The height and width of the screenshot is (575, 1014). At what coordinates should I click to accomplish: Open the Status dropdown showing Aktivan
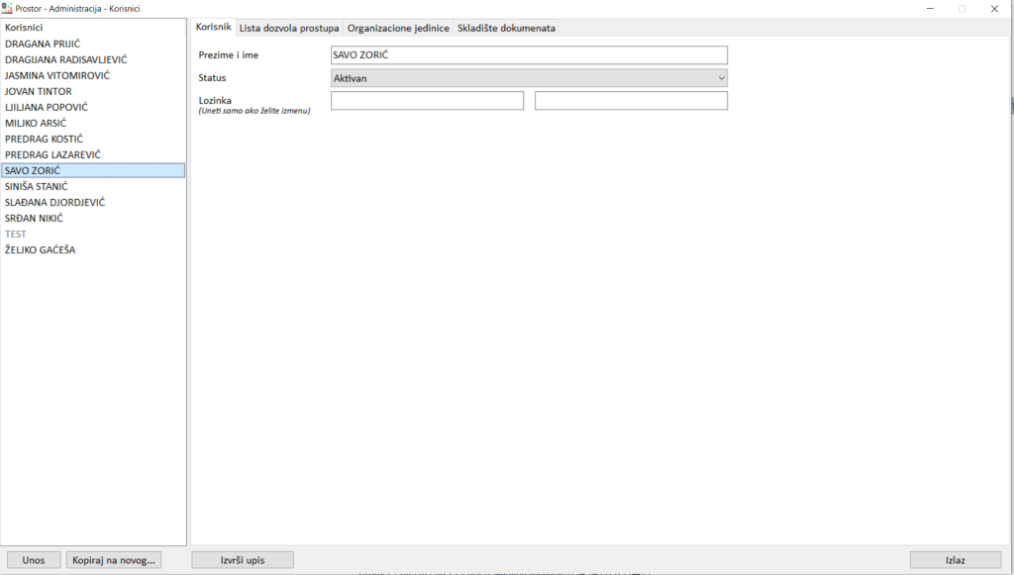click(x=528, y=77)
